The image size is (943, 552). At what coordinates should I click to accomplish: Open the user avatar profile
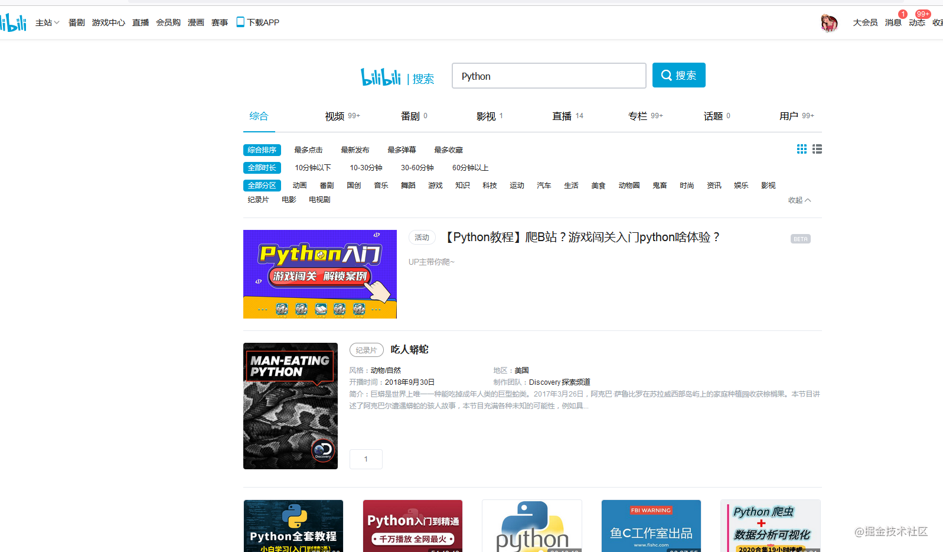pos(829,22)
